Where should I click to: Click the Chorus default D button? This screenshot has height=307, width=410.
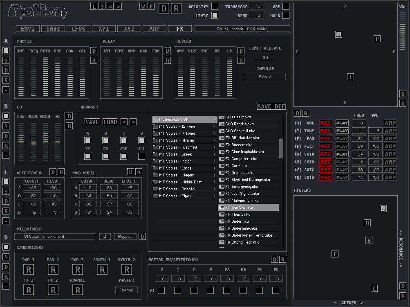tap(94, 51)
